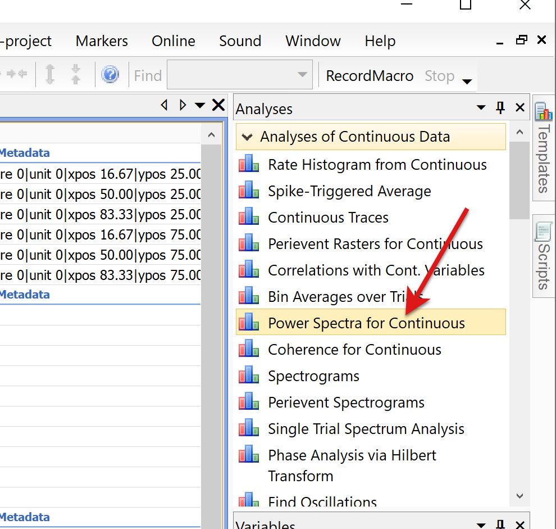Viewport: 556px width, 529px height.
Task: Click the Power Spectra chart icon
Action: (x=249, y=322)
